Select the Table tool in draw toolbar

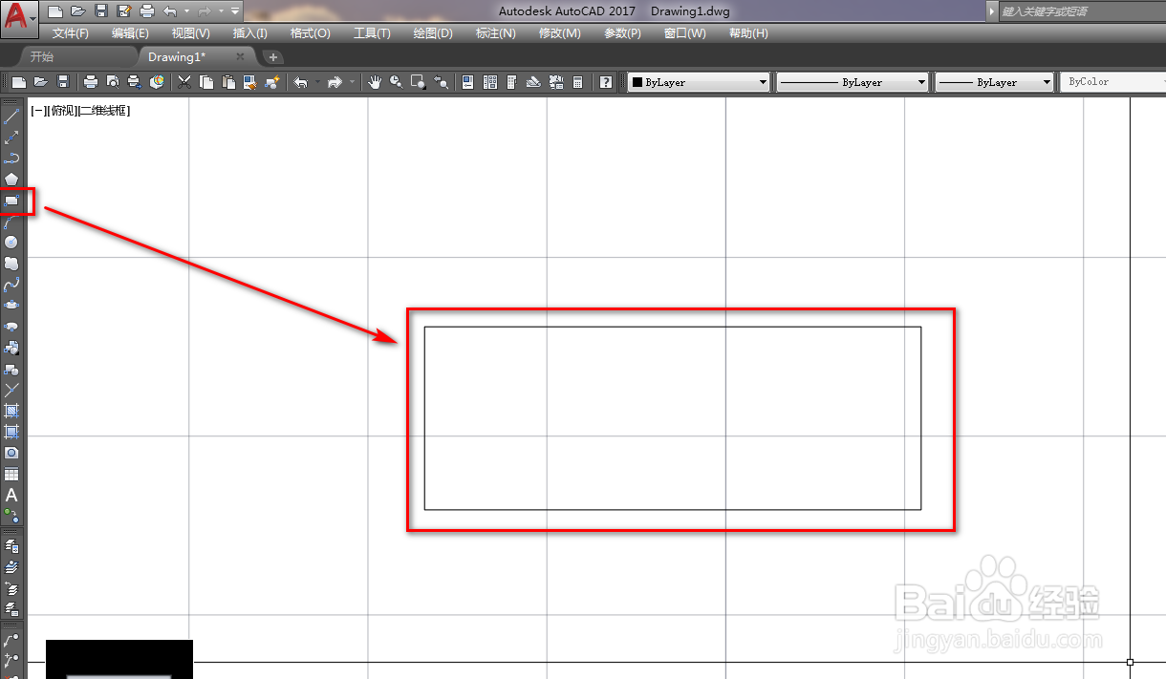point(11,474)
